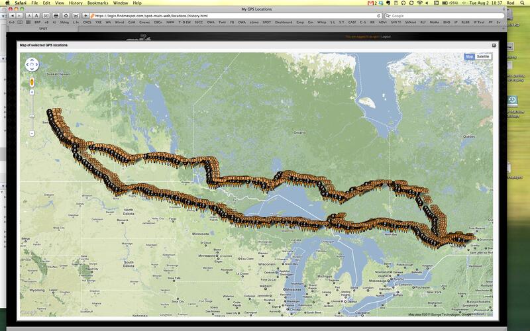Image resolution: width=530 pixels, height=331 pixels.
Task: Reload the page from the address bar
Action: [379, 15]
